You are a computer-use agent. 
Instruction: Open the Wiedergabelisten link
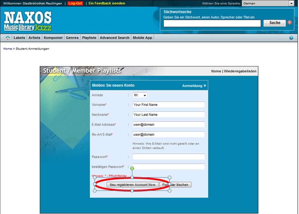240,71
